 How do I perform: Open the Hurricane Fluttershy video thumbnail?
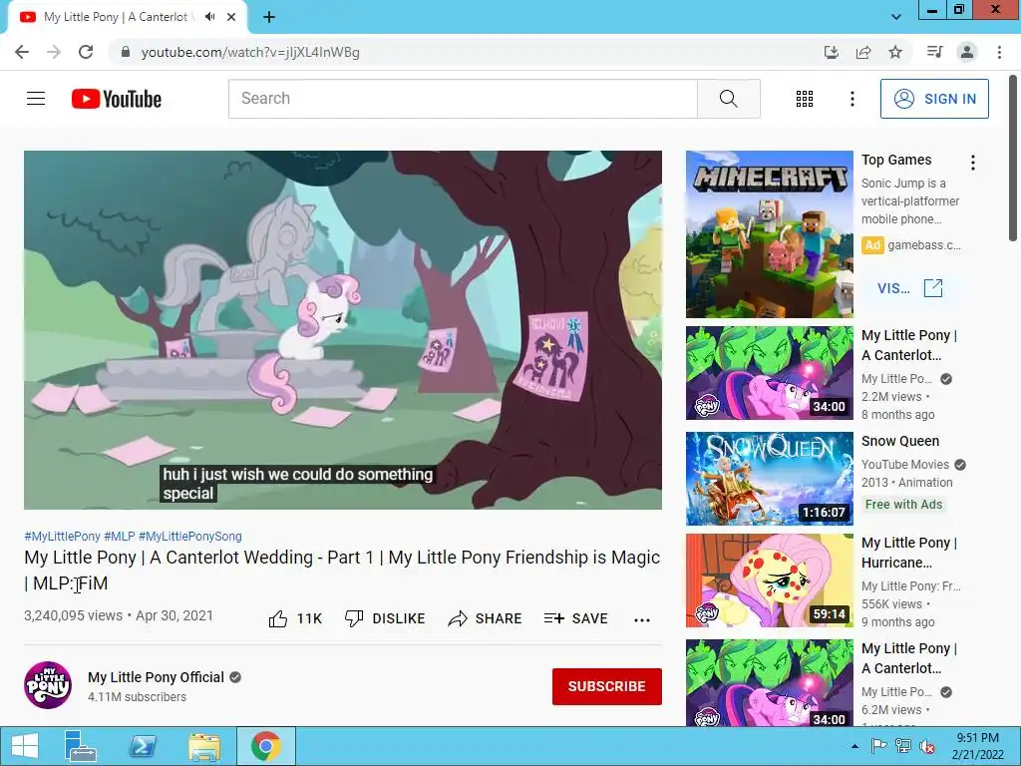pyautogui.click(x=769, y=580)
